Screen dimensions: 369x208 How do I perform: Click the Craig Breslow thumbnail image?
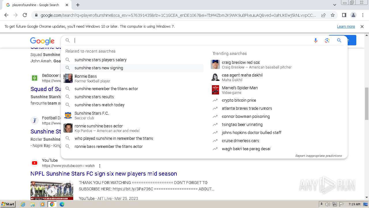pos(215,64)
